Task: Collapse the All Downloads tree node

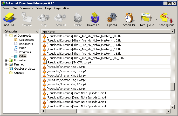Action: (6, 36)
